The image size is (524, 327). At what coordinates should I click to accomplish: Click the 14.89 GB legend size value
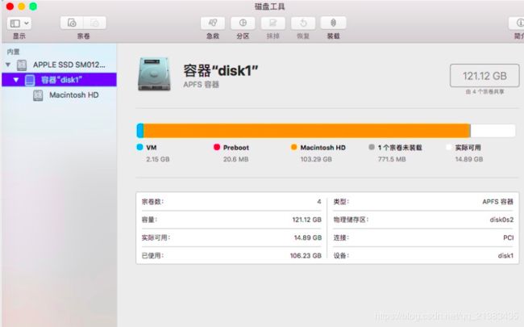469,159
